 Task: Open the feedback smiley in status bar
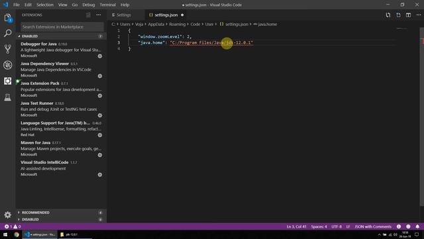(408, 226)
